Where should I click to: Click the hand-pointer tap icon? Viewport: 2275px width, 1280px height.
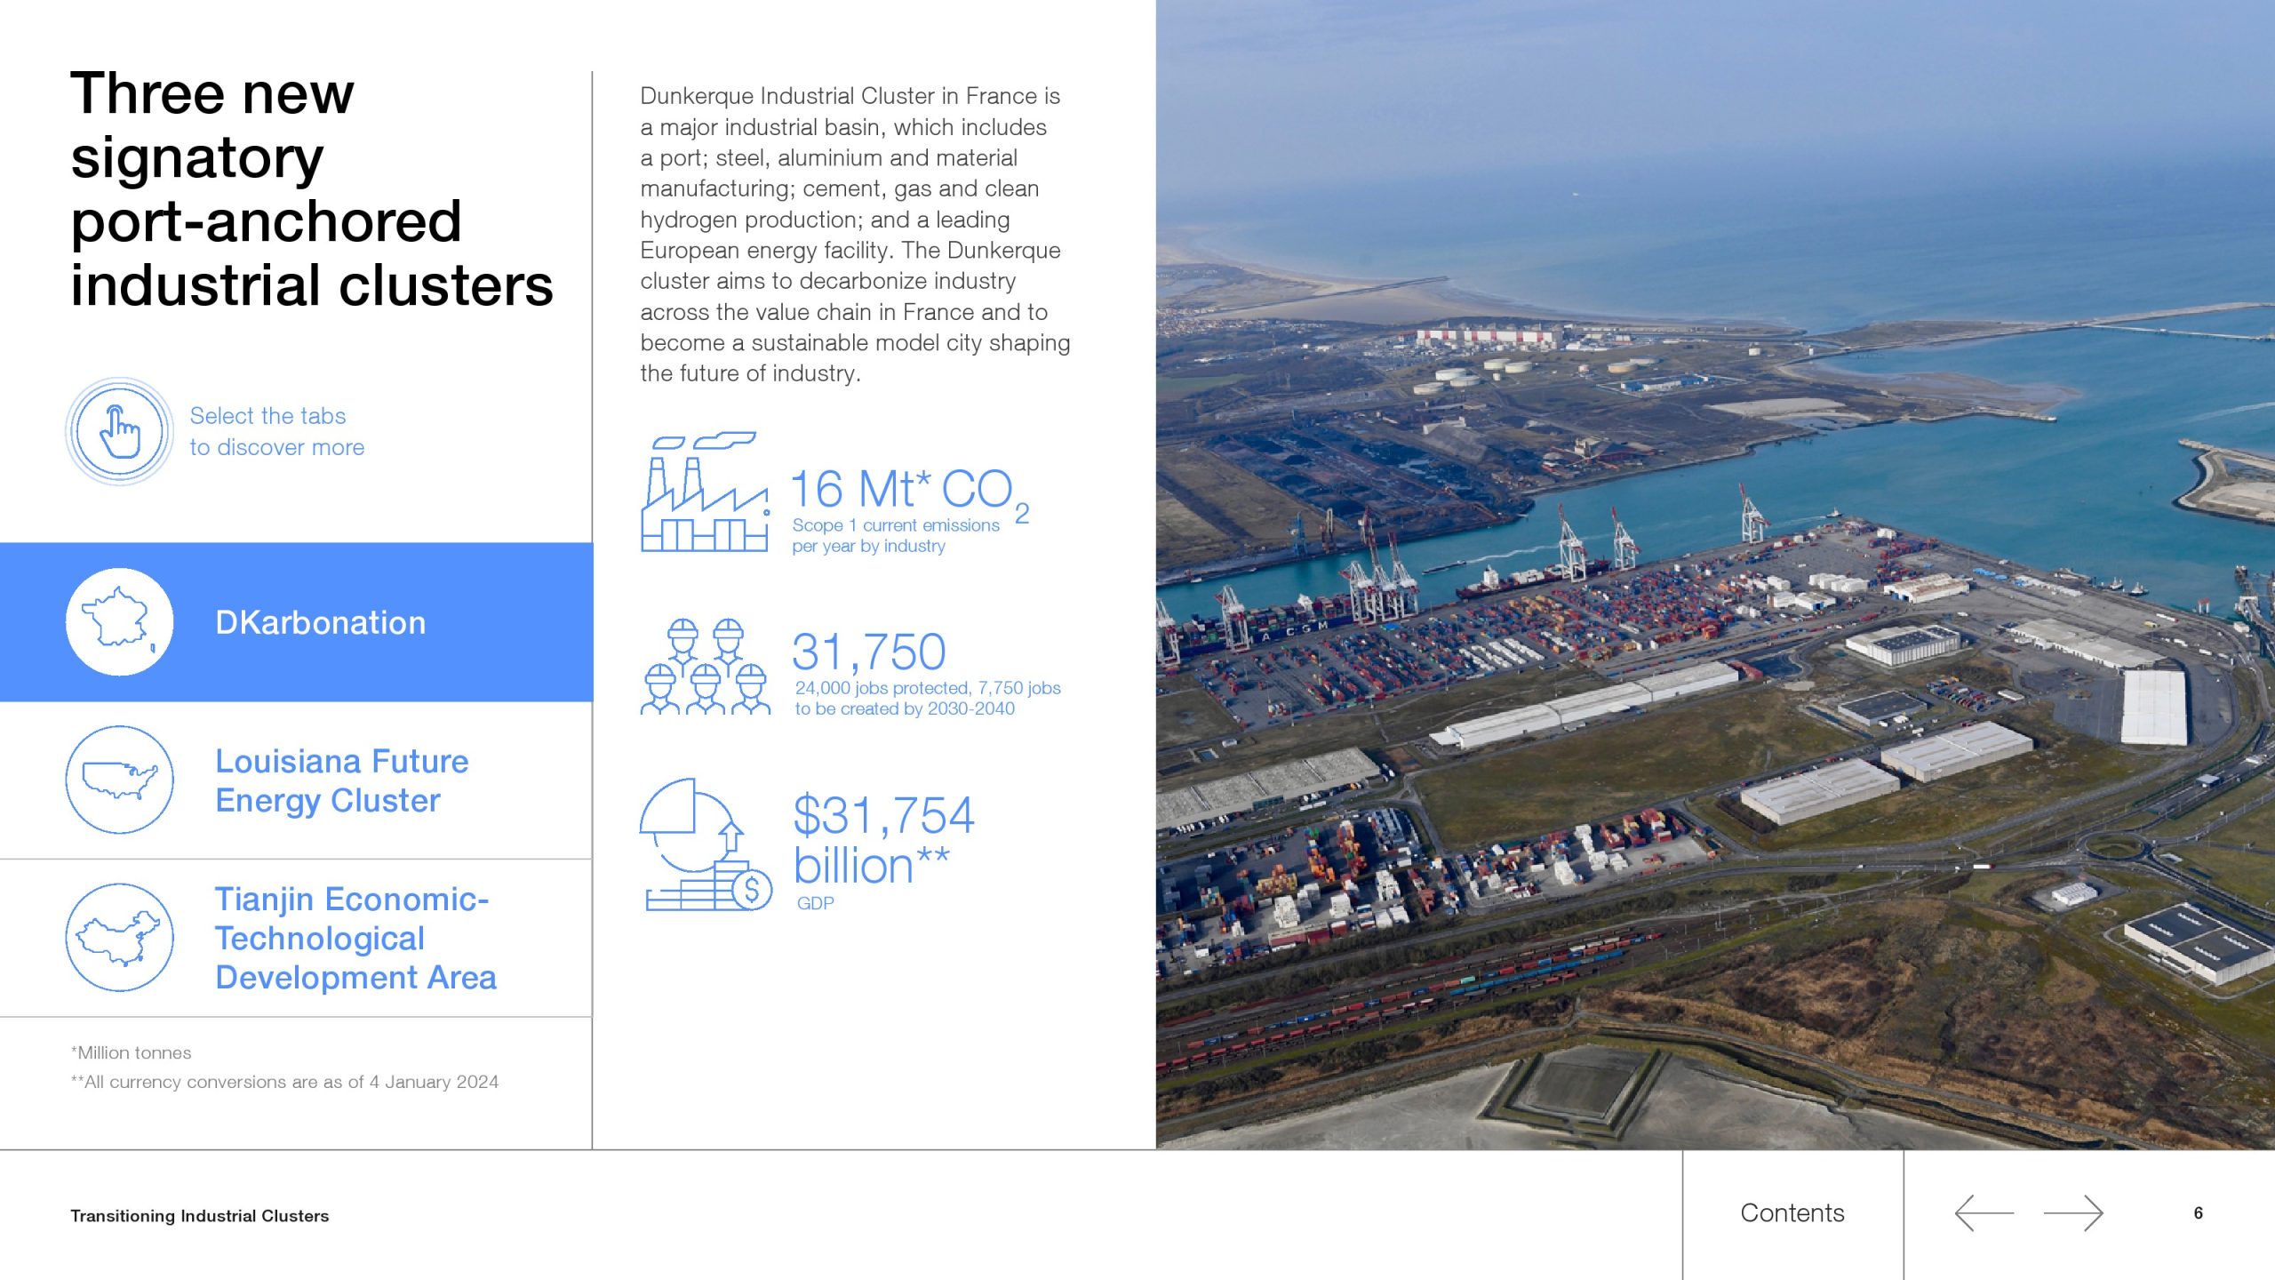[x=119, y=431]
